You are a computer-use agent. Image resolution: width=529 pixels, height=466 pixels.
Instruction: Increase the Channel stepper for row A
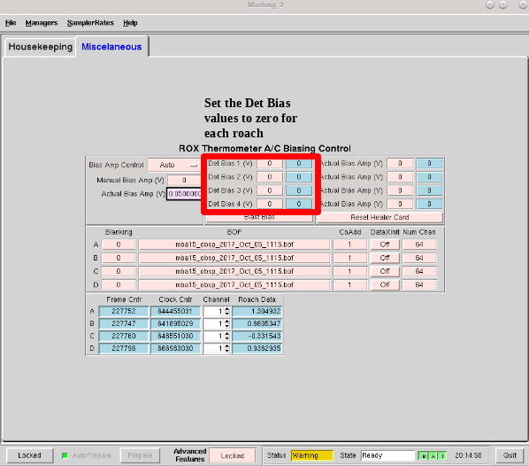227,309
